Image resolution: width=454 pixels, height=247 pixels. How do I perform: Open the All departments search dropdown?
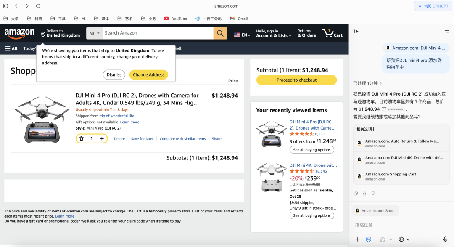click(x=95, y=33)
